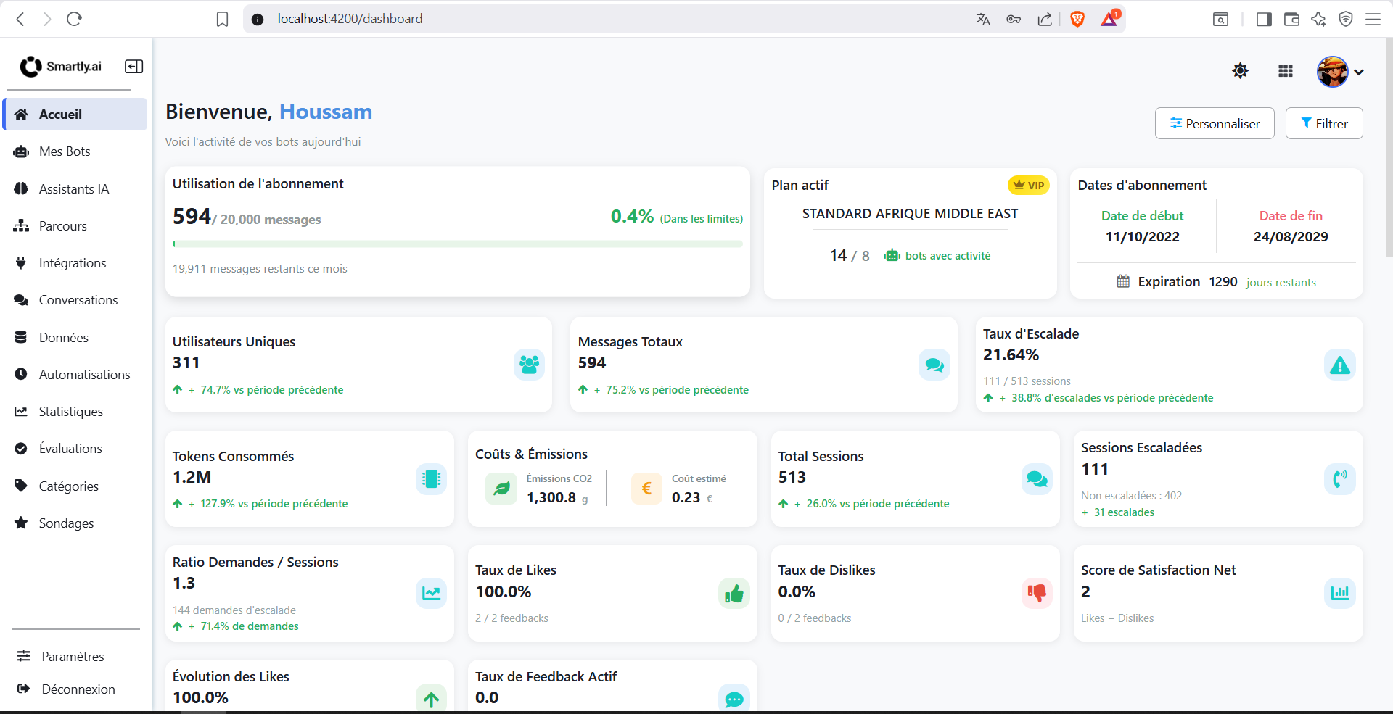Go to Mes Bots in the sidebar
The height and width of the screenshot is (714, 1393).
[x=75, y=151]
